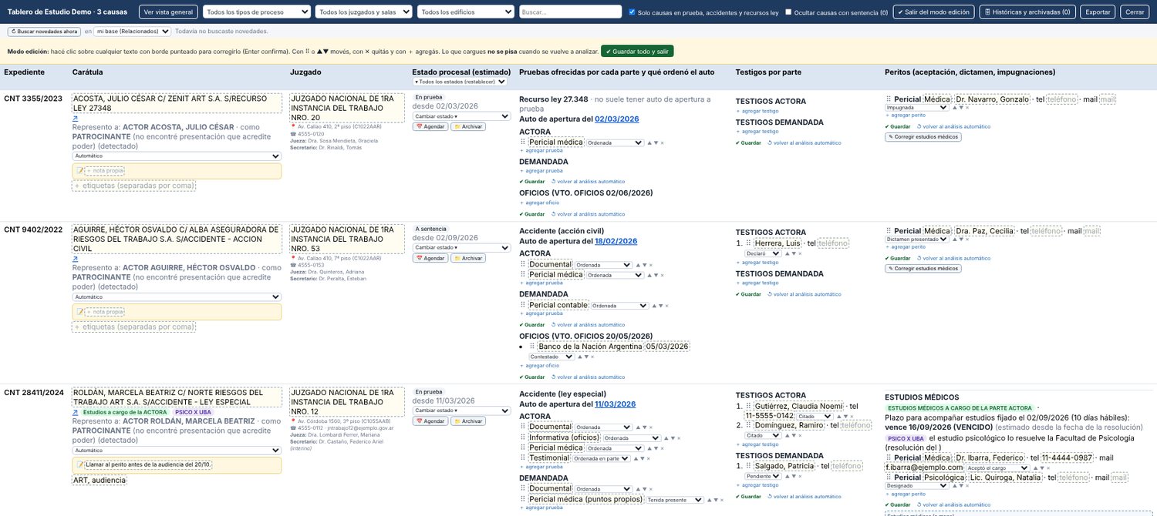Click drag handle beside Gutiérrez, Claudia Noemí

pos(748,406)
